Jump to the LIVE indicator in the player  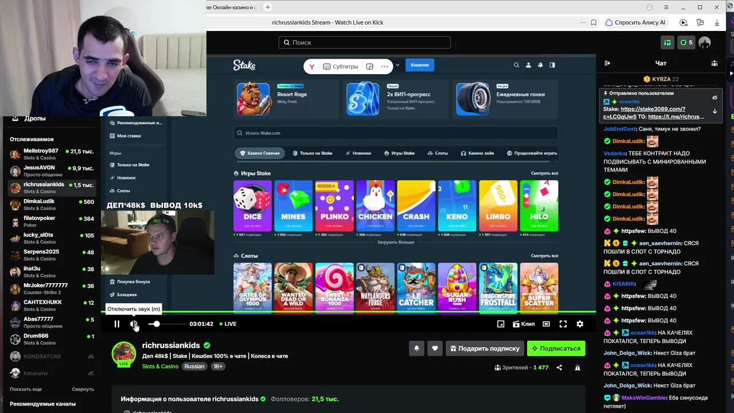pos(227,324)
